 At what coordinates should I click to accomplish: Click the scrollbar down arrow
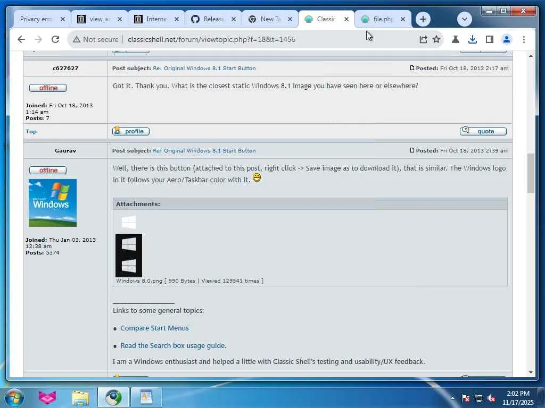531,372
